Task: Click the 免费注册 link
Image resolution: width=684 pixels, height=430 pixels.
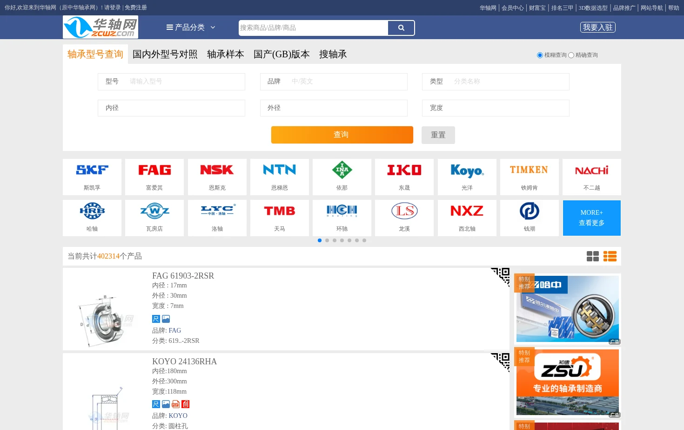Action: point(136,8)
